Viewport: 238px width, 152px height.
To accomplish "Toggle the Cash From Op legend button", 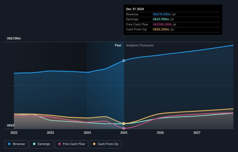I will tap(106, 144).
